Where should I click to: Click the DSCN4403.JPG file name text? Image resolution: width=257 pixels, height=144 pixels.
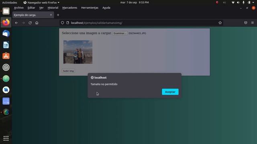tap(137, 33)
